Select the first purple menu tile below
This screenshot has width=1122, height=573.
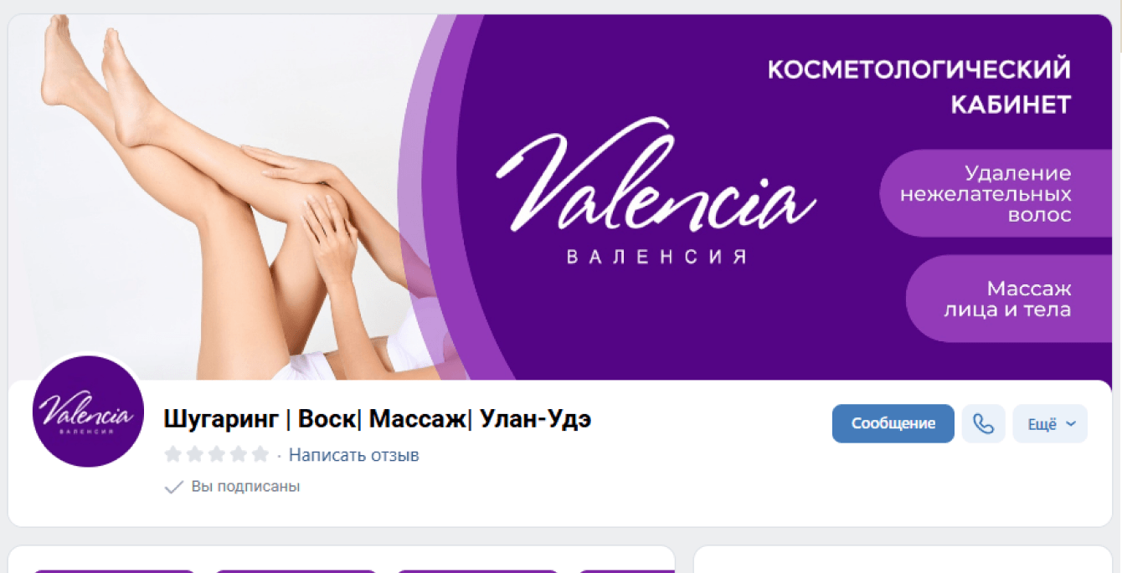[x=114, y=570]
